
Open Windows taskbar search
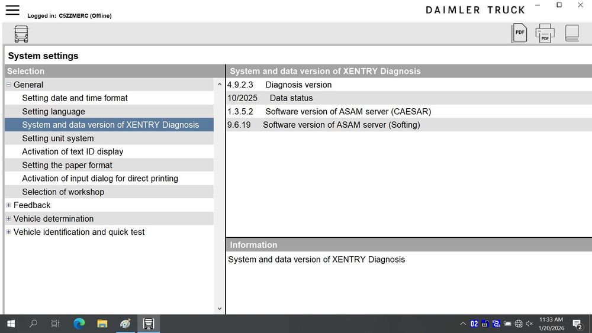click(33, 324)
